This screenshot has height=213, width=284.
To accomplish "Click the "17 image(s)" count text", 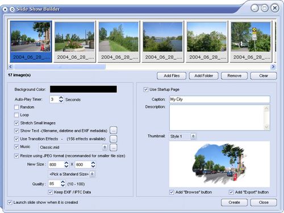I will click(19, 75).
